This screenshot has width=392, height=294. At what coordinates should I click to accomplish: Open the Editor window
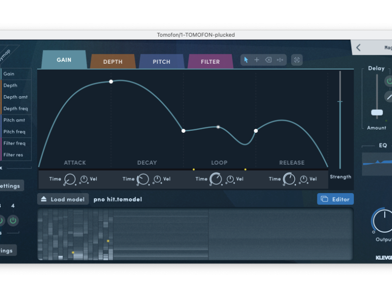click(335, 199)
